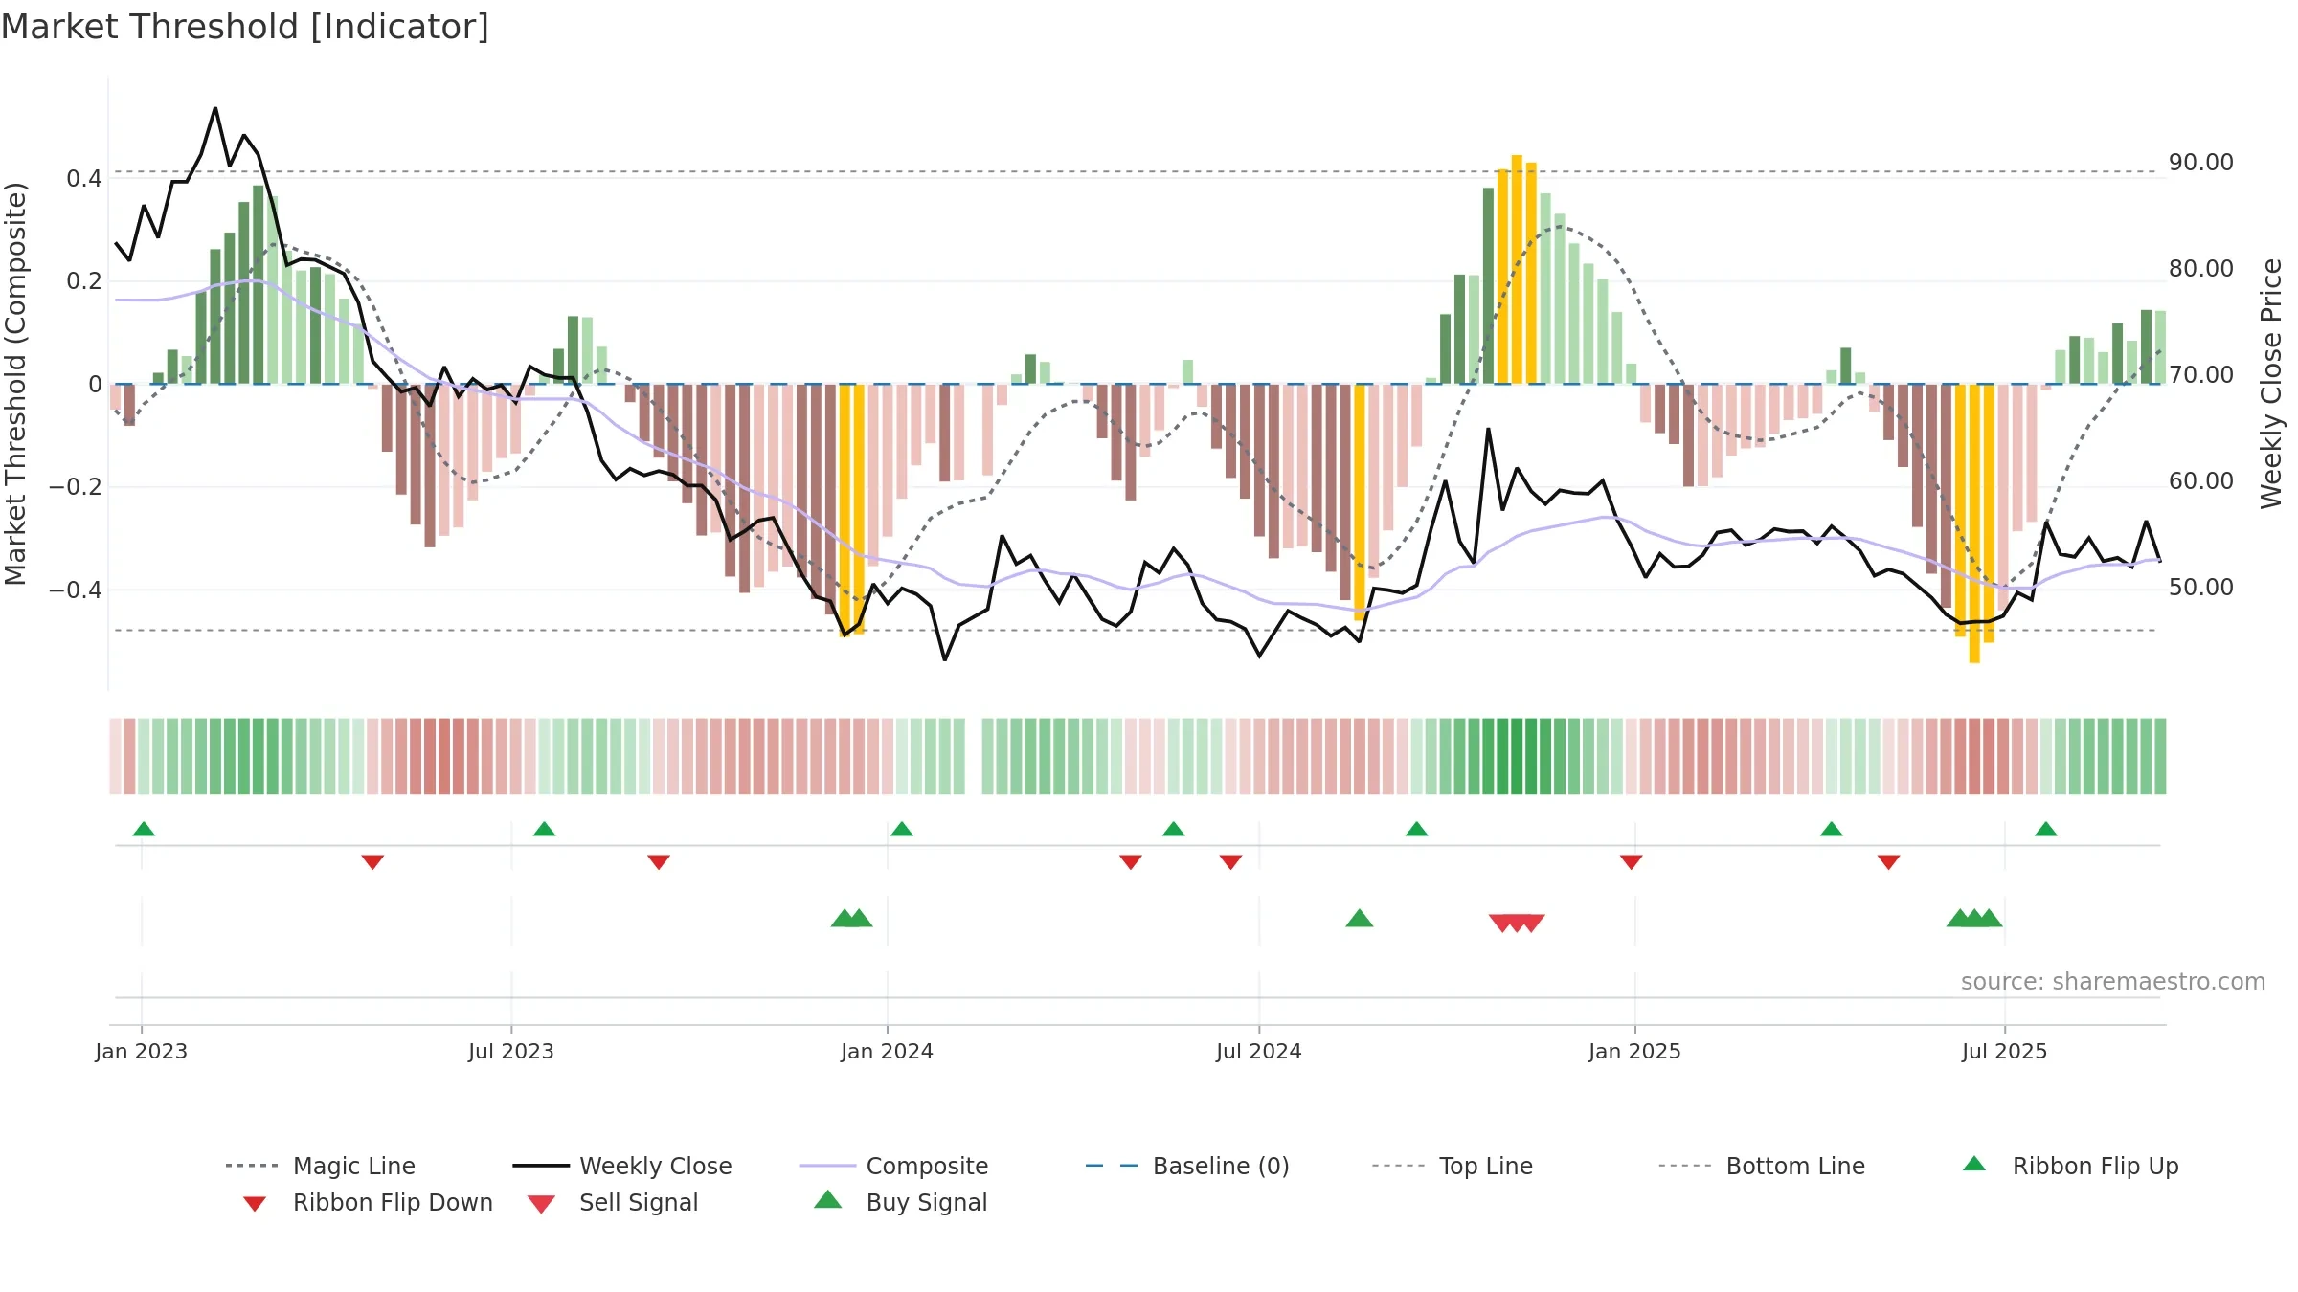Click the x-axis label Jan 2023
The image size is (2298, 1292).
[x=142, y=1051]
